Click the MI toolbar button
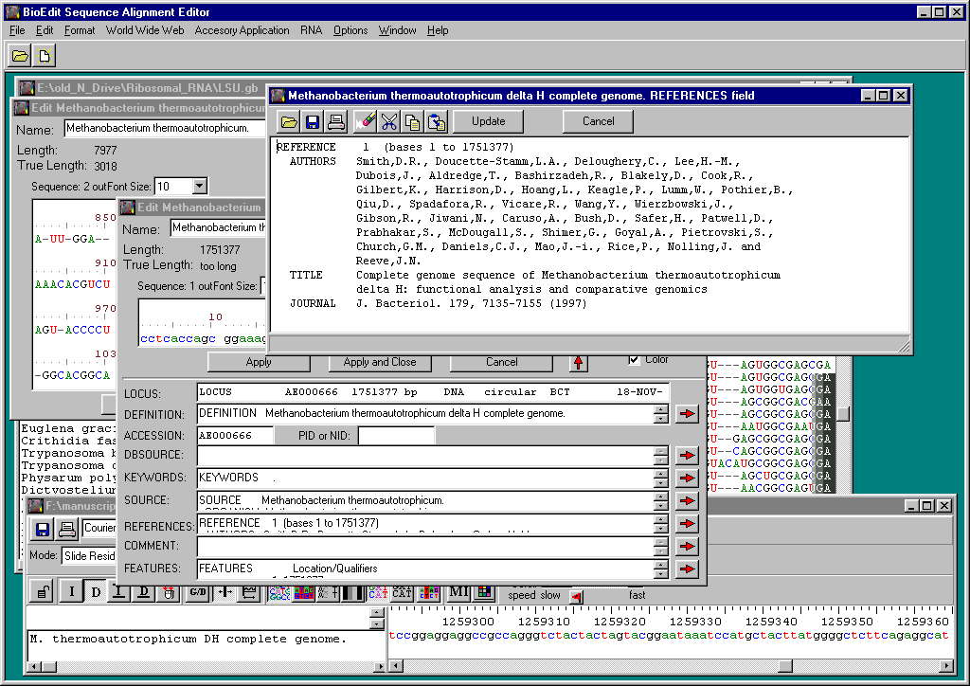 click(458, 592)
